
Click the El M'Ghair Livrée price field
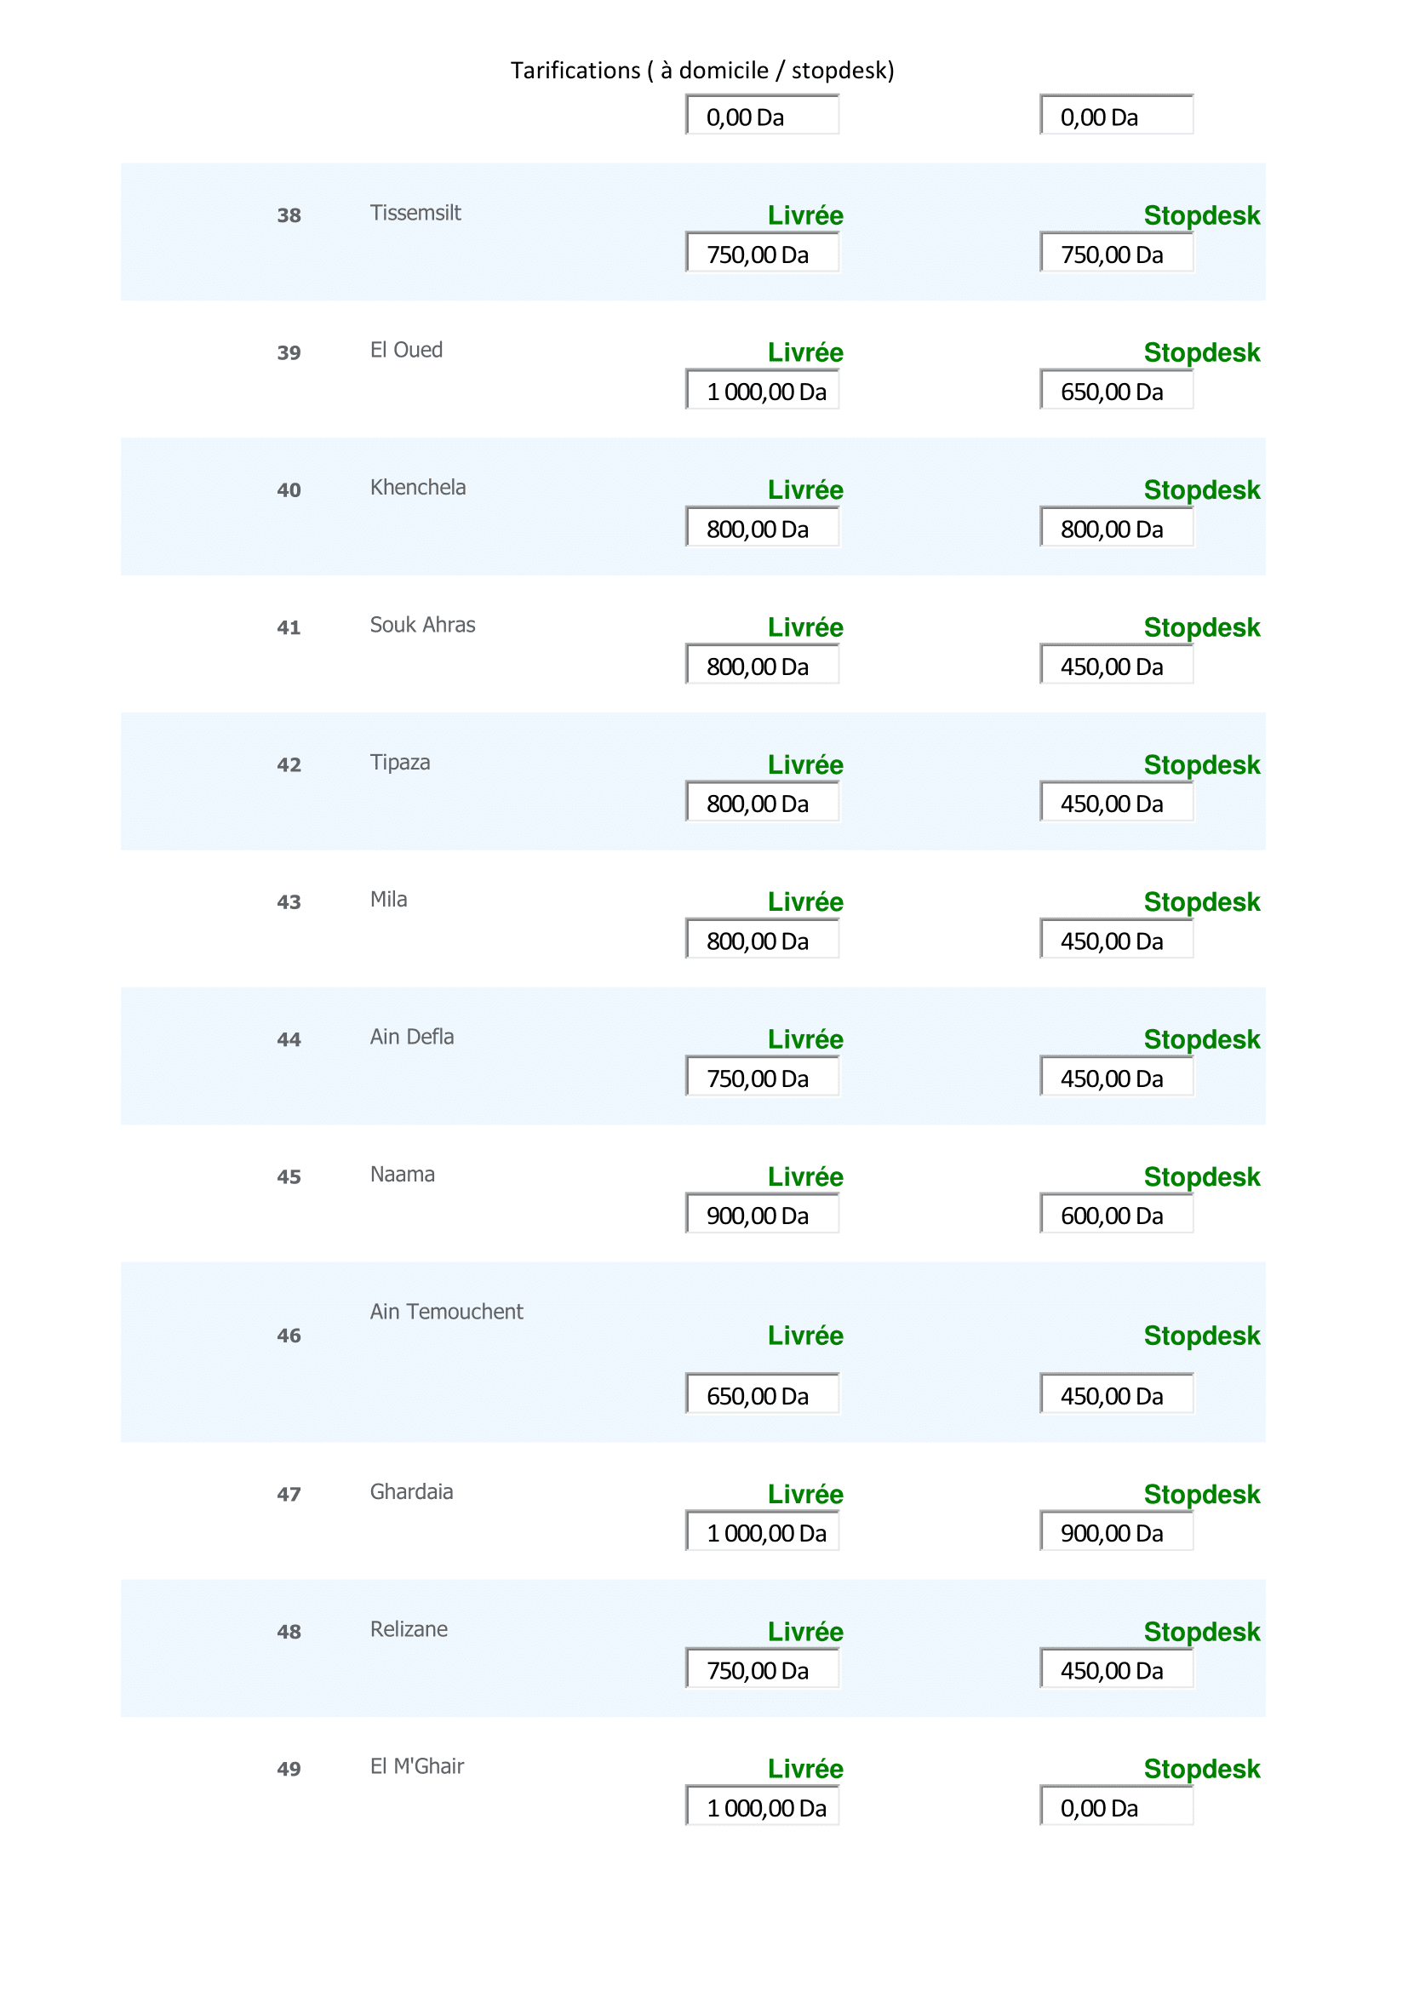pos(762,1806)
